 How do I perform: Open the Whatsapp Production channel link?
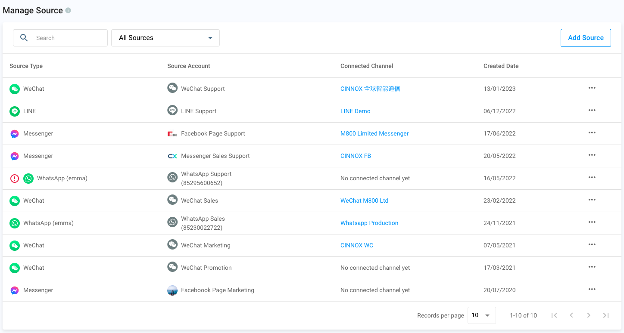pos(369,223)
